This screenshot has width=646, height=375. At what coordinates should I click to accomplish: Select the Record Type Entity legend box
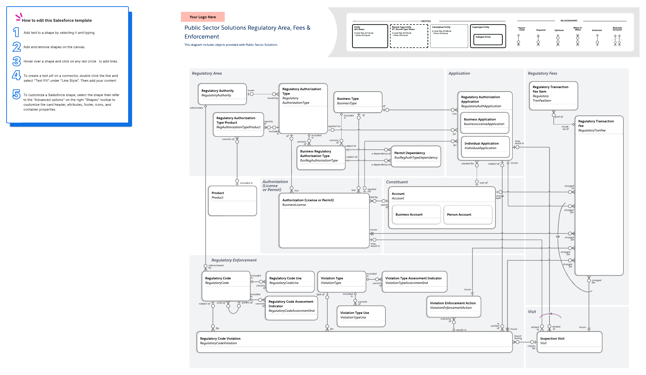tap(409, 36)
